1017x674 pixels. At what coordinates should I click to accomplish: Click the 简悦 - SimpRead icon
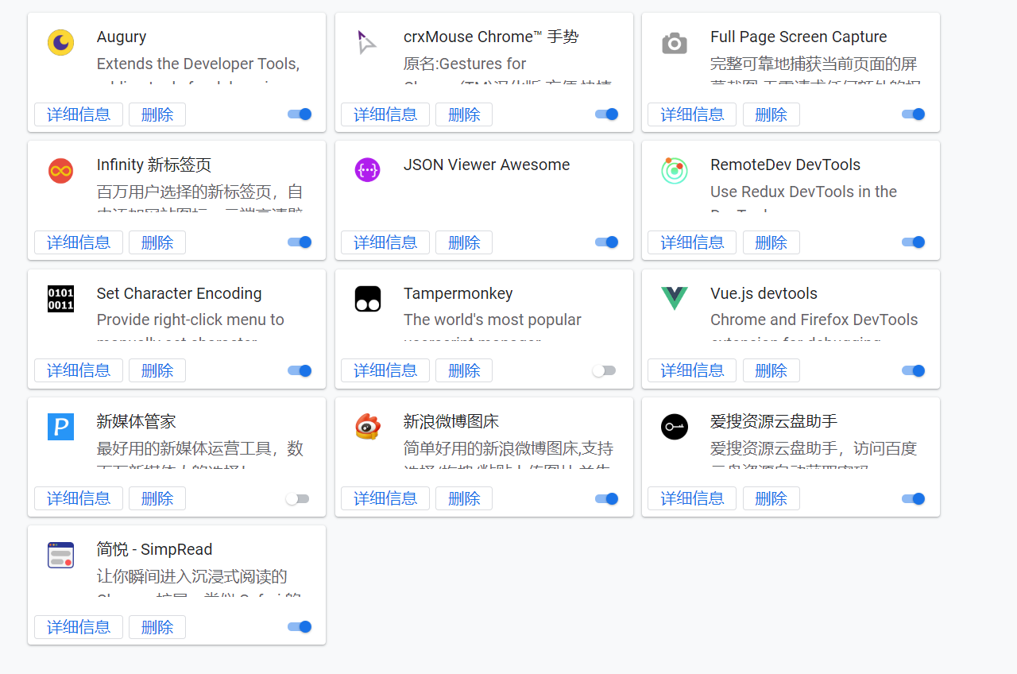pos(60,555)
